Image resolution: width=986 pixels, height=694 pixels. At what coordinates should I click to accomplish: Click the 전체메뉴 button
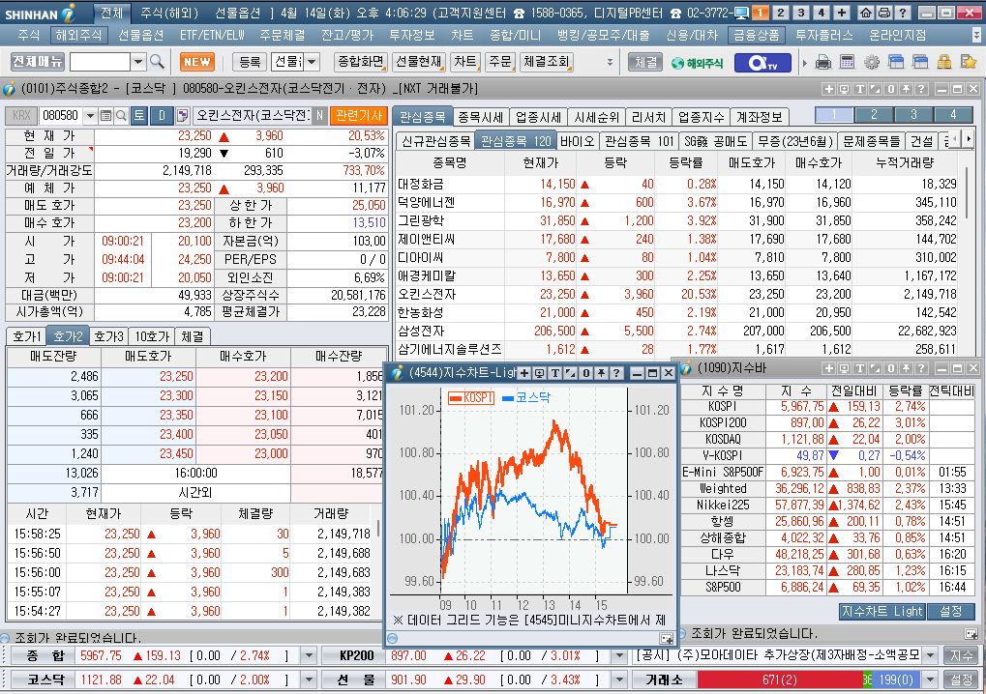[38, 62]
